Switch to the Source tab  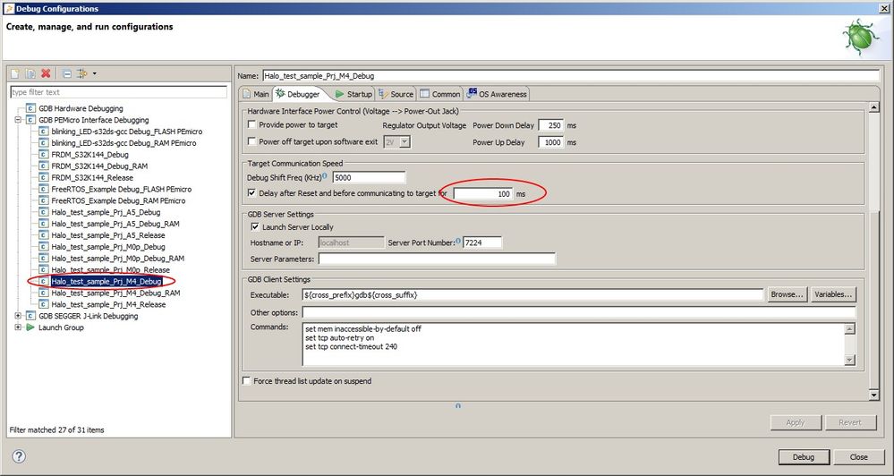396,94
